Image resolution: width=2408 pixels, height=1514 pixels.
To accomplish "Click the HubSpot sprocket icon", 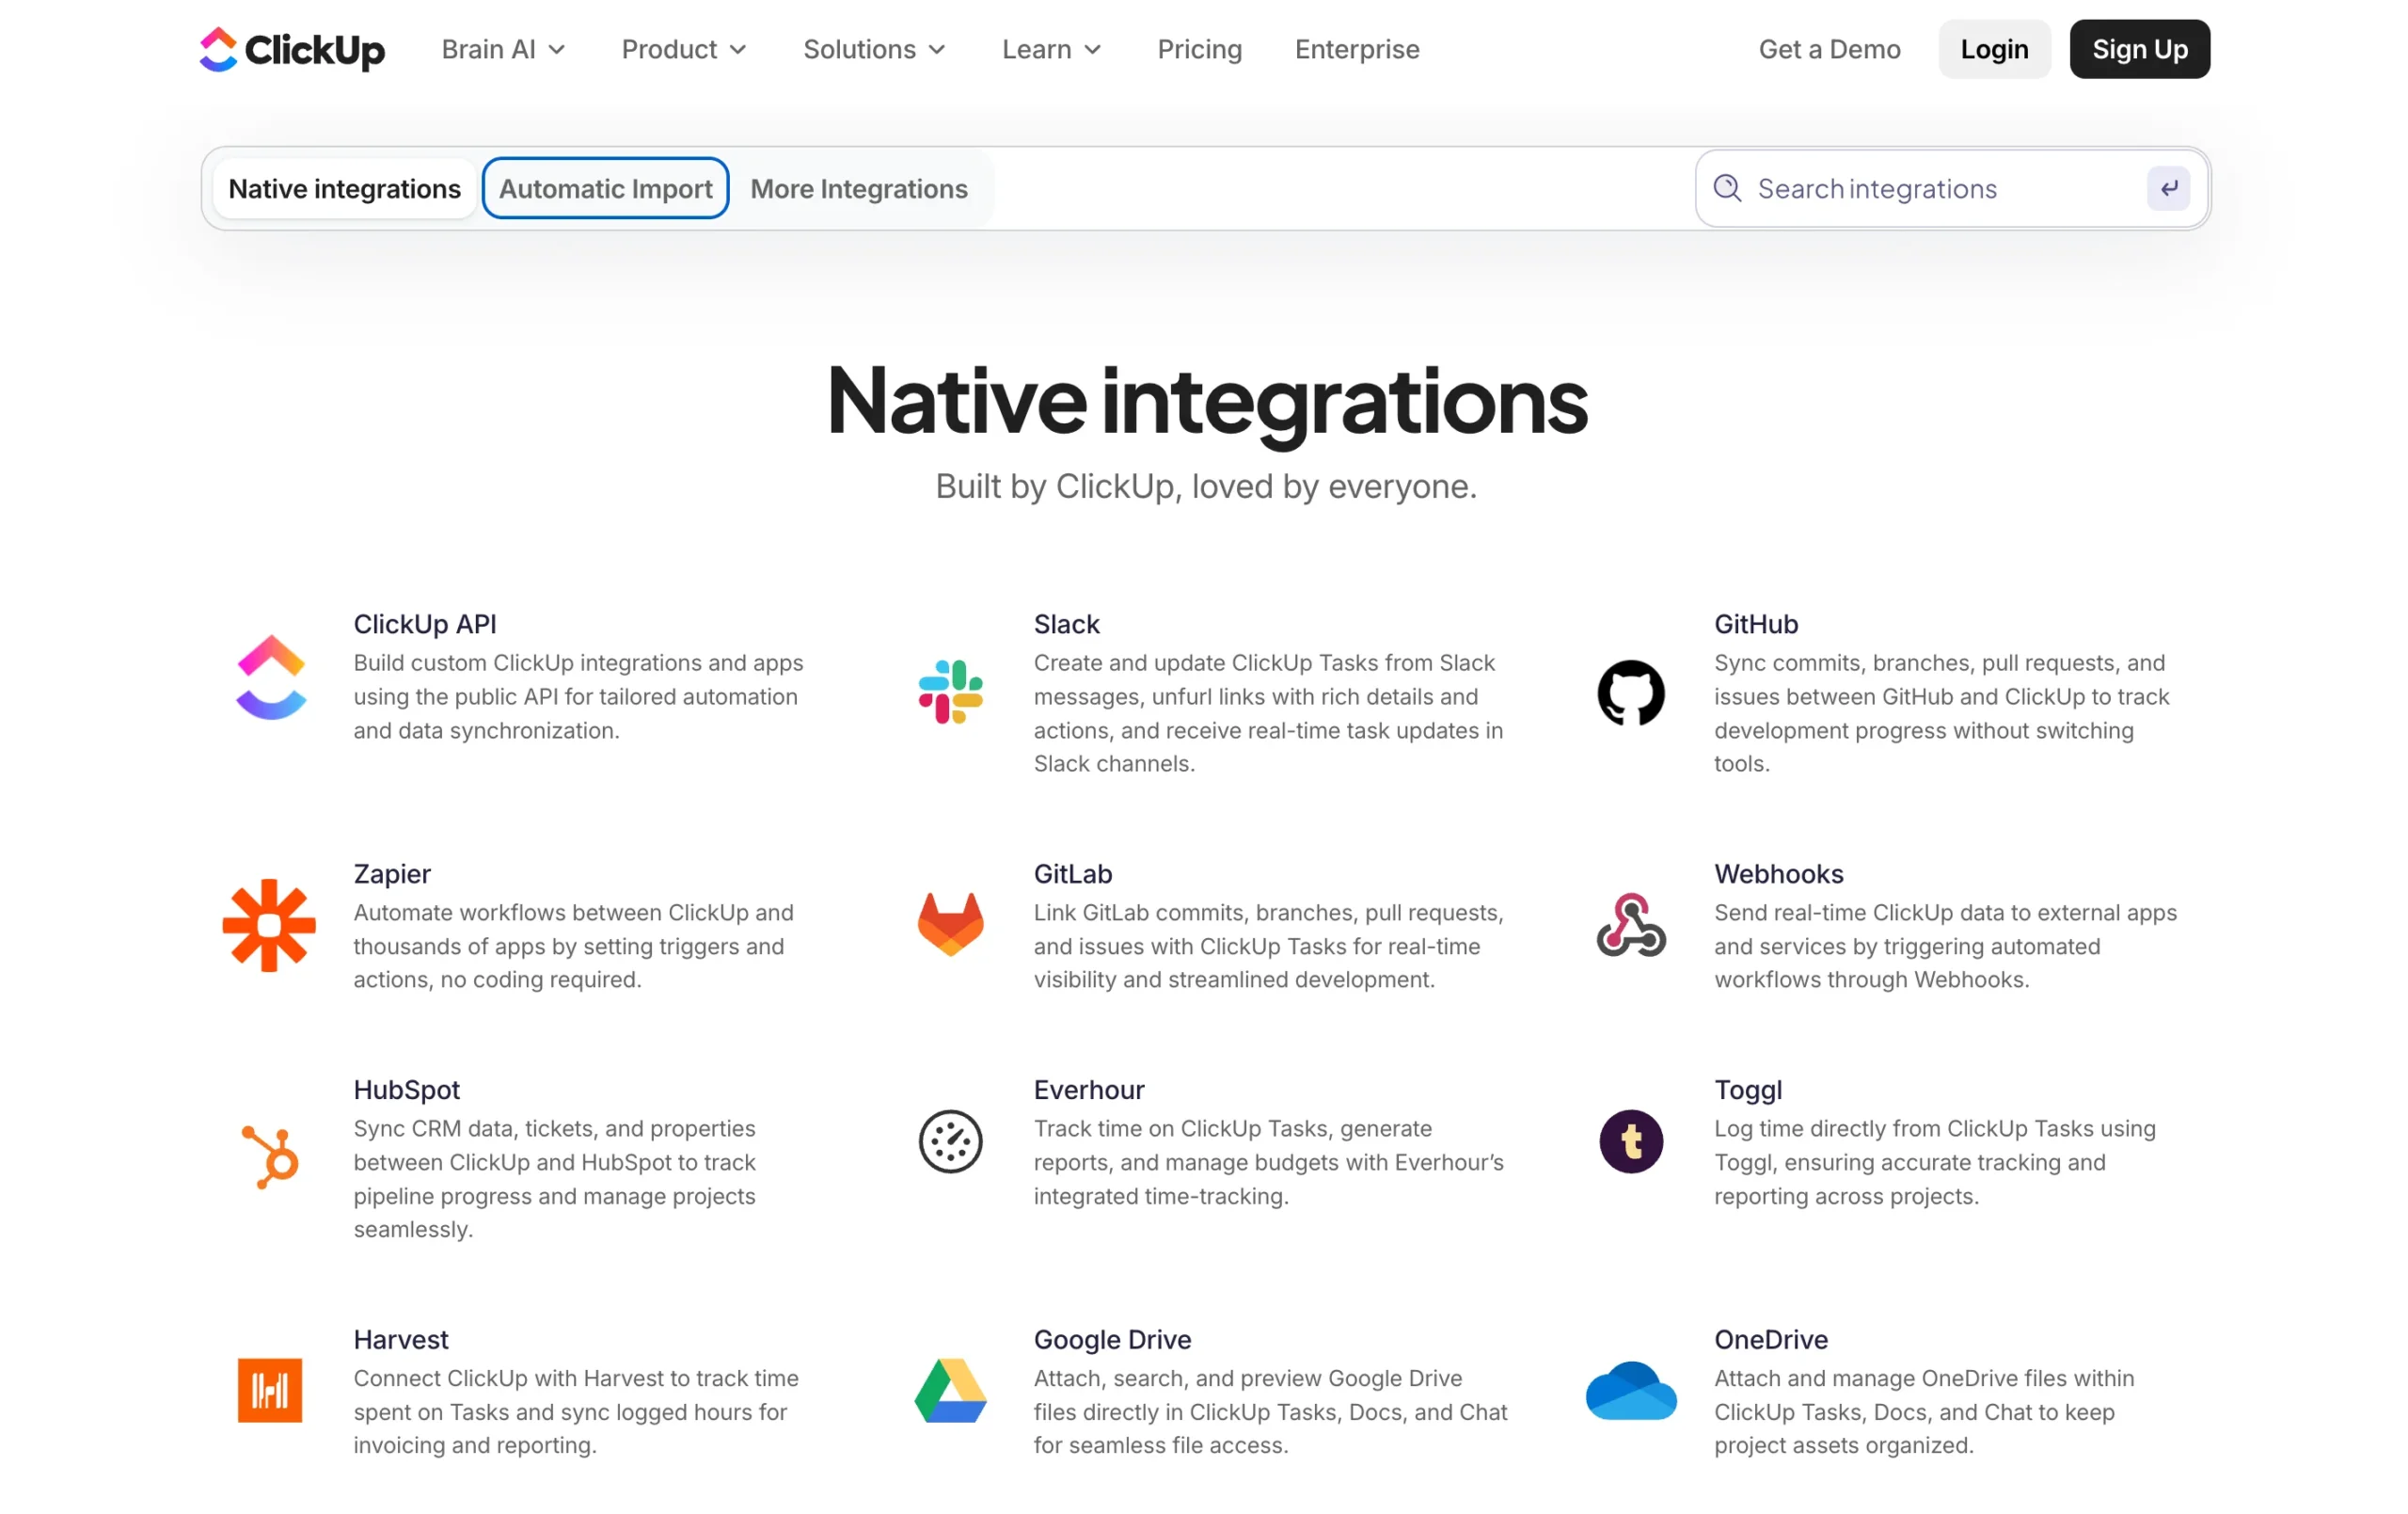I will tap(270, 1156).
